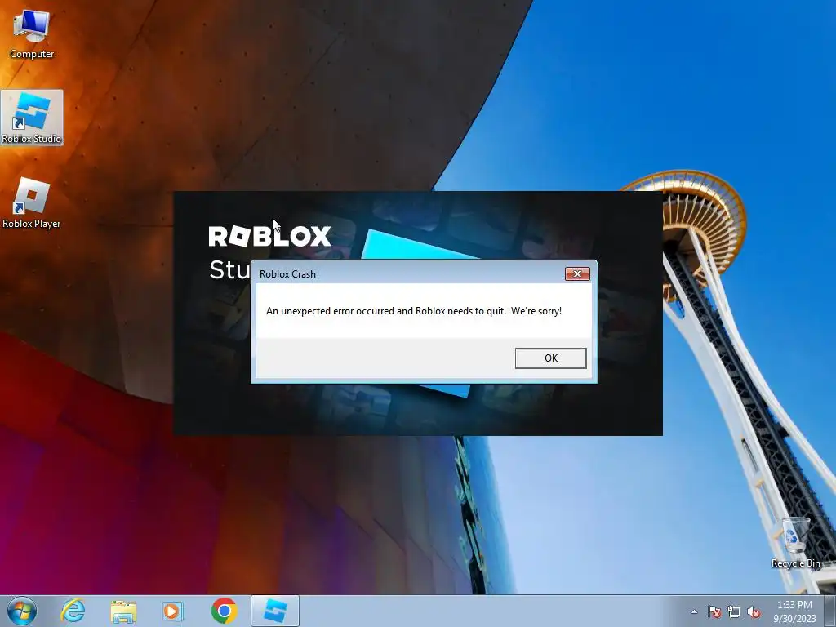The width and height of the screenshot is (836, 627).
Task: Open the Windows Start menu
Action: point(22,611)
